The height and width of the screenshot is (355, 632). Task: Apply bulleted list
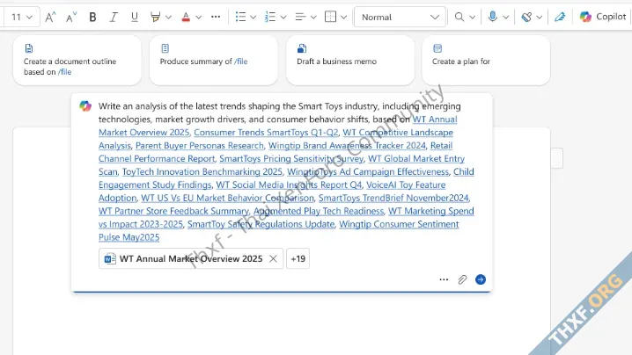point(240,17)
